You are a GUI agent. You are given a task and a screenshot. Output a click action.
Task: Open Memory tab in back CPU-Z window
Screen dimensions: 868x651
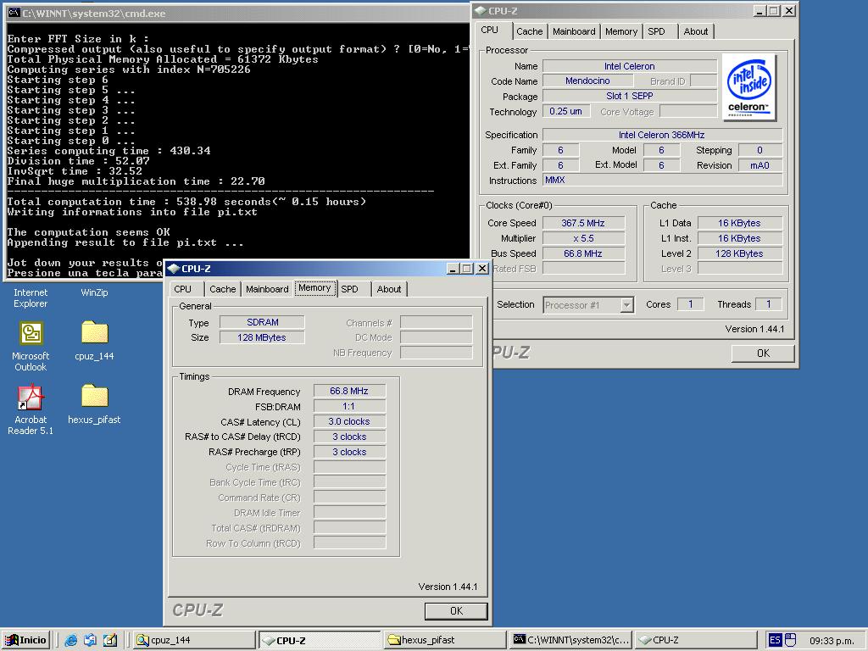[x=621, y=31]
